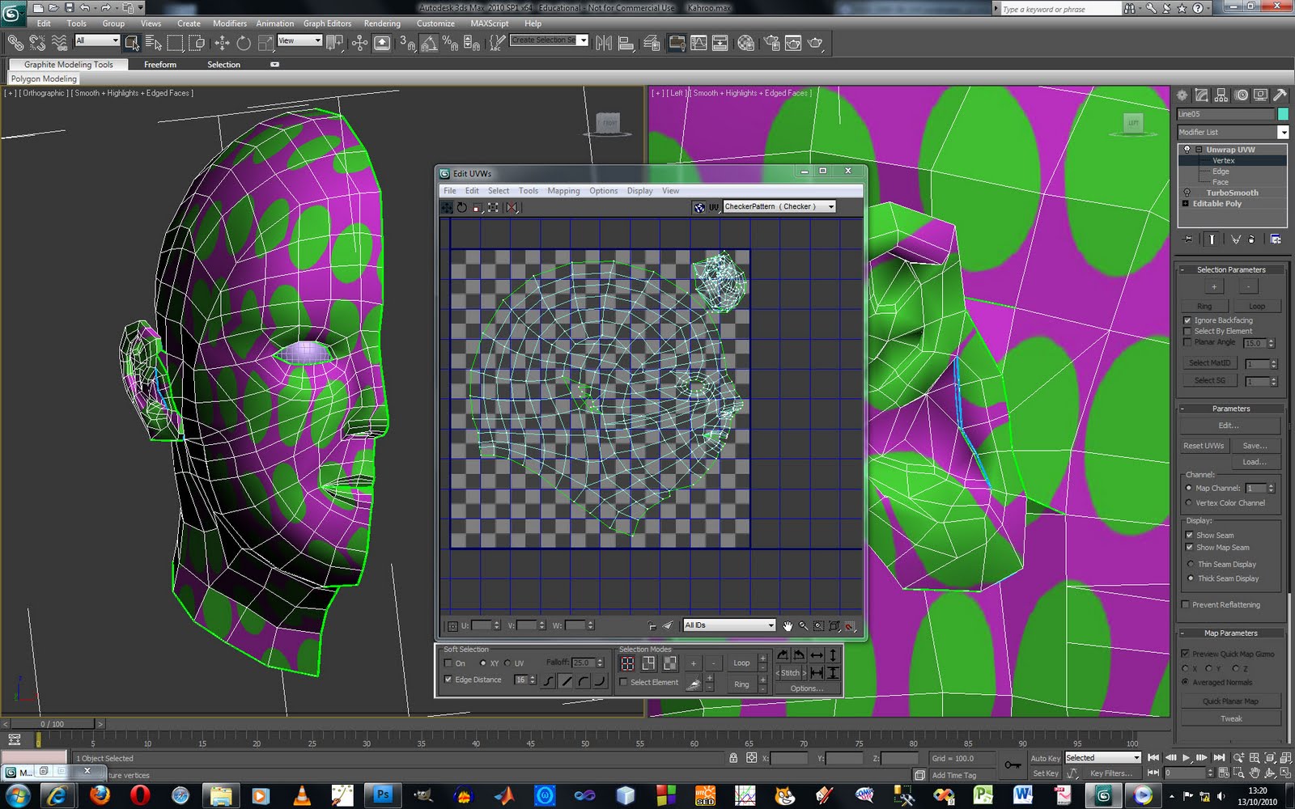Switch to the Graphite Modeling Tools tab
The image size is (1295, 809).
tap(67, 65)
